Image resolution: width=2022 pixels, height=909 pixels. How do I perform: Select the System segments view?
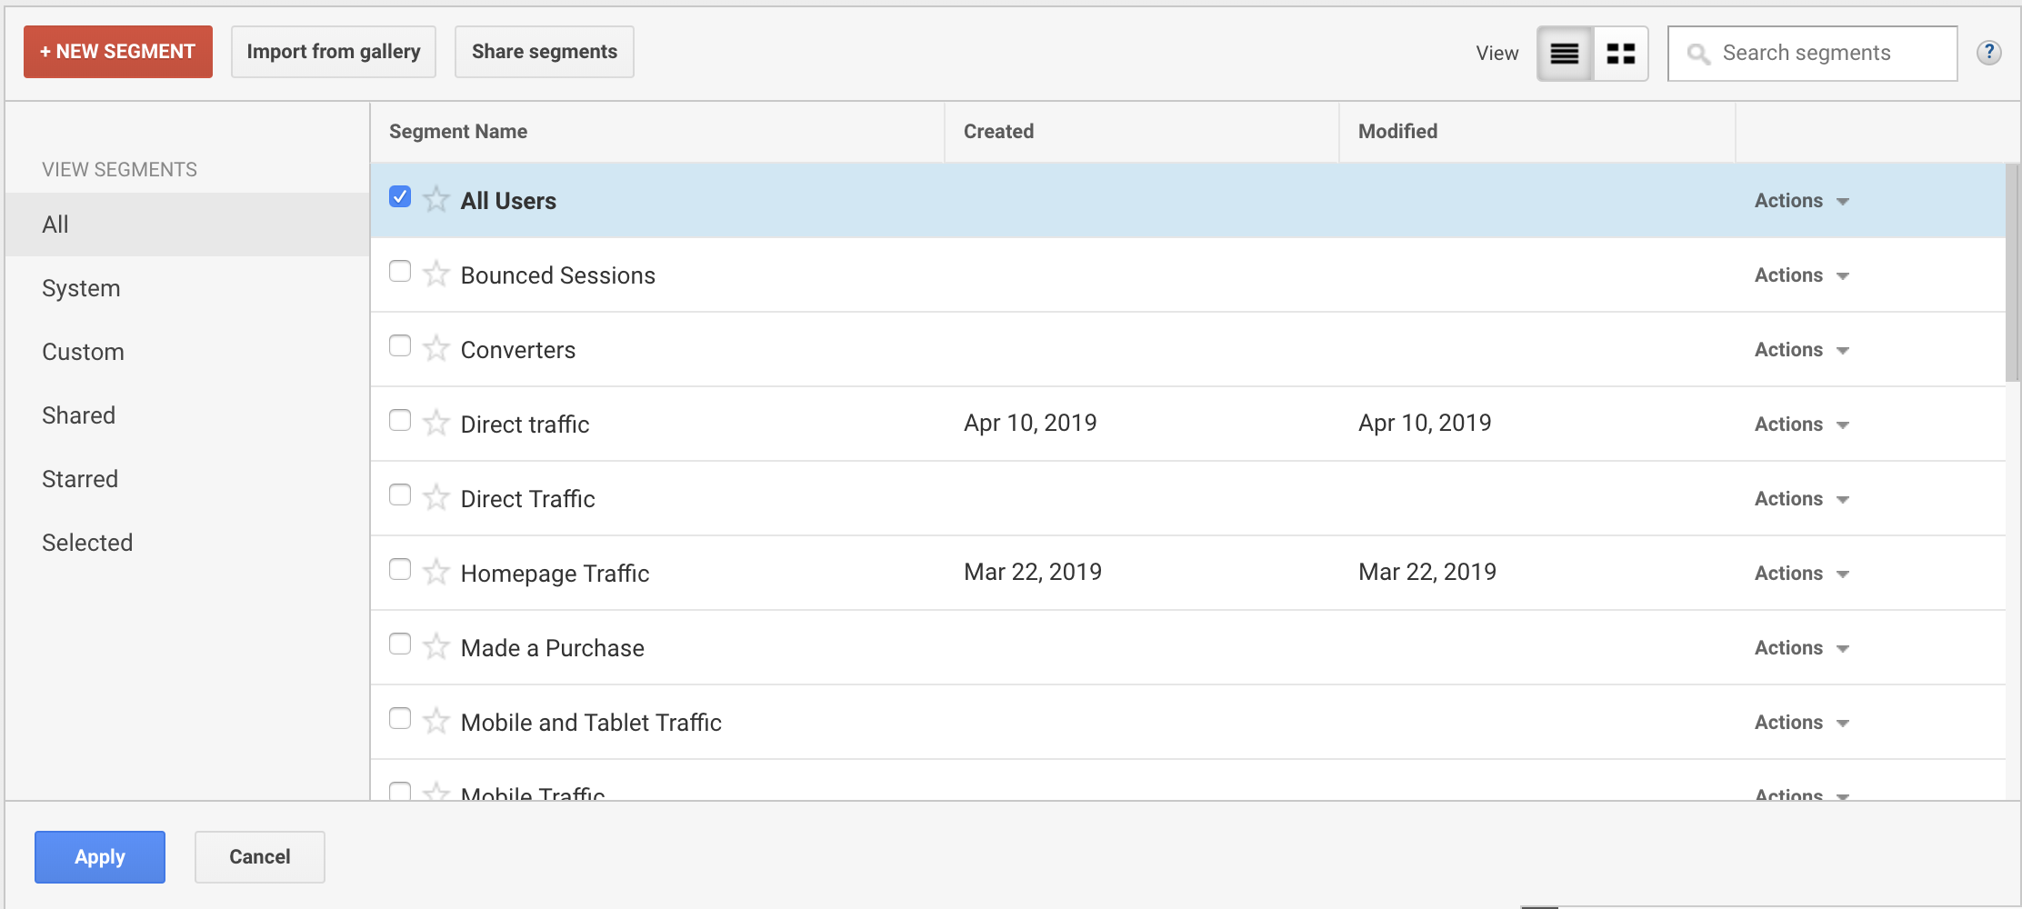tap(81, 287)
